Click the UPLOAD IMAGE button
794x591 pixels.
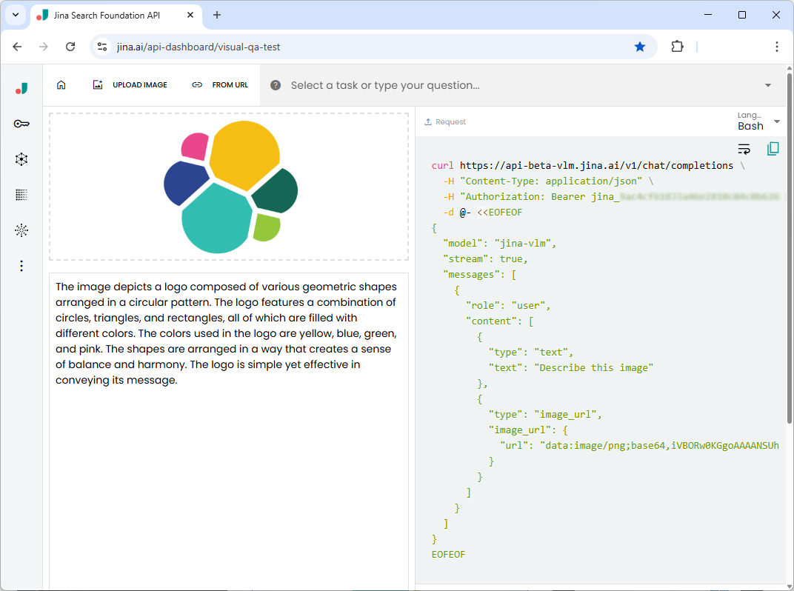130,84
